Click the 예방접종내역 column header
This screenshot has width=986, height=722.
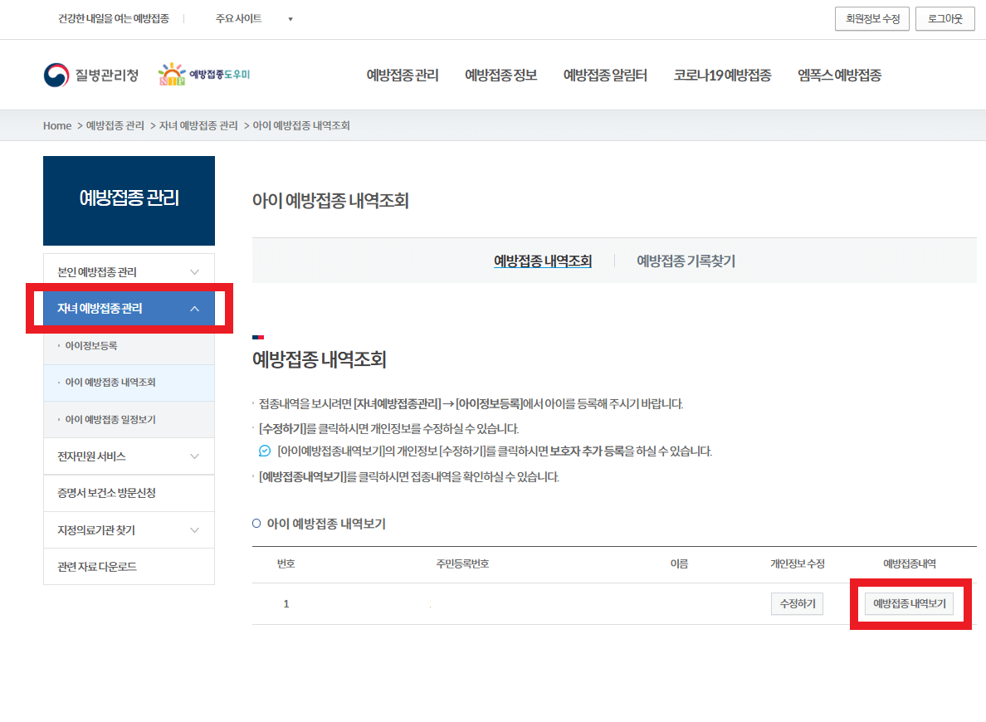[x=910, y=564]
